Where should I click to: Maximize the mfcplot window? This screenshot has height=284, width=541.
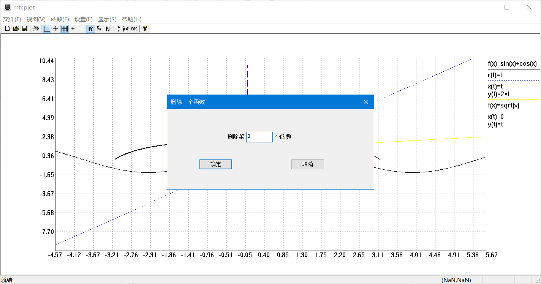pos(506,7)
